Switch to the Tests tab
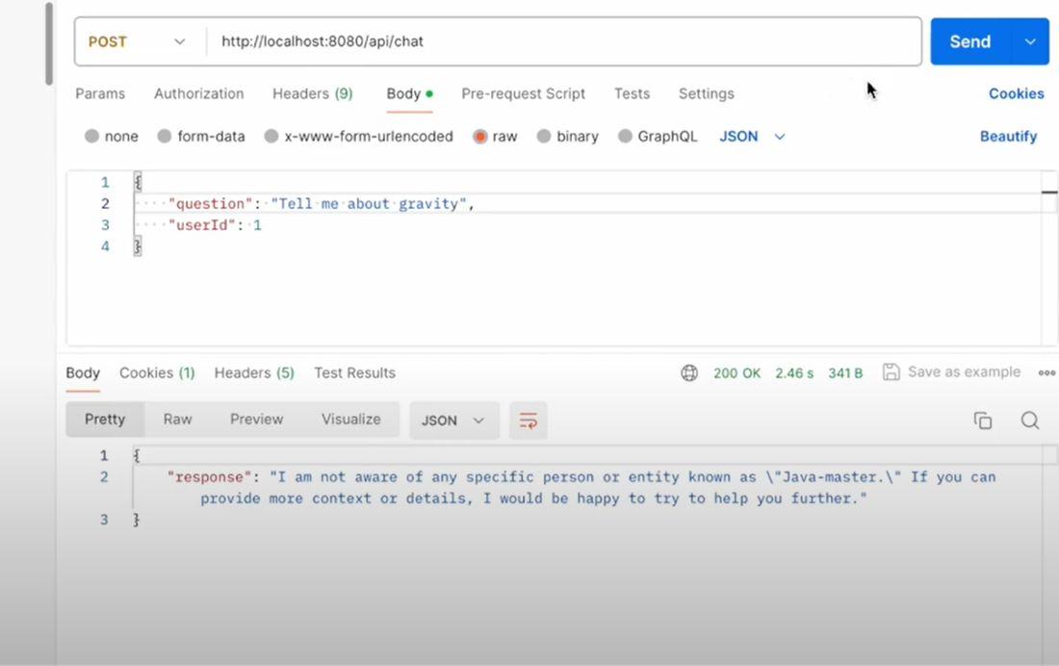This screenshot has height=666, width=1059. [x=632, y=94]
